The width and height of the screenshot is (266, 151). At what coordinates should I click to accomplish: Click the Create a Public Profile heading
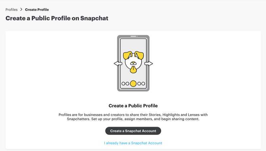(133, 106)
